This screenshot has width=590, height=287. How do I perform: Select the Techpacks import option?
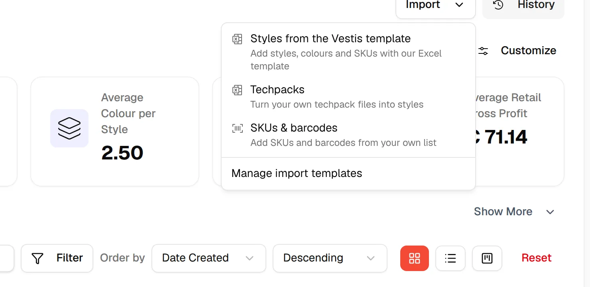tap(348, 97)
